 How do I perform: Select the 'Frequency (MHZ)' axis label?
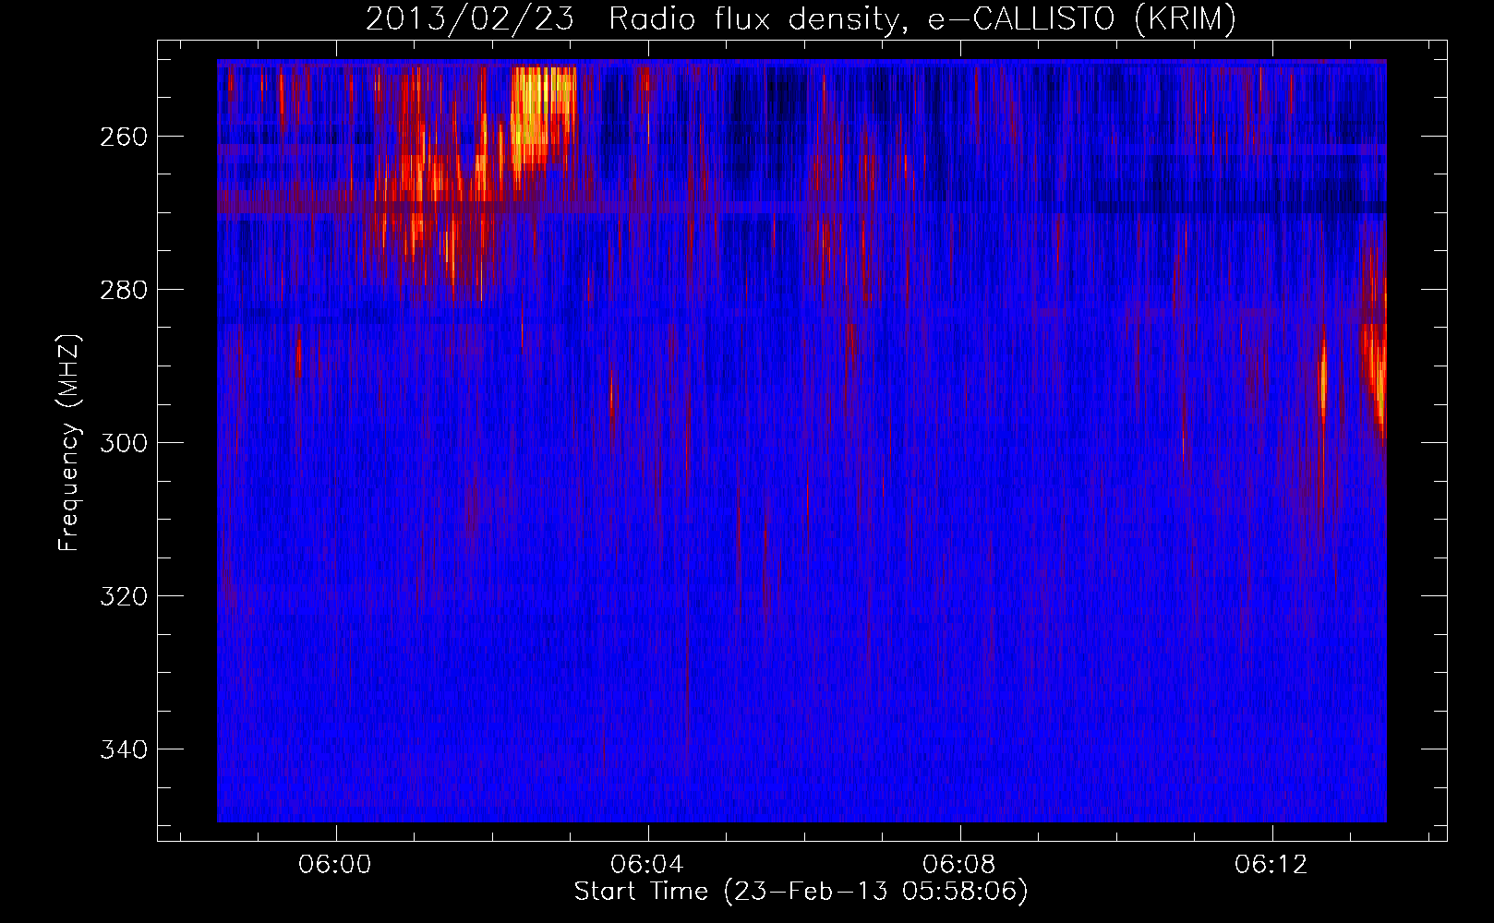pyautogui.click(x=68, y=442)
